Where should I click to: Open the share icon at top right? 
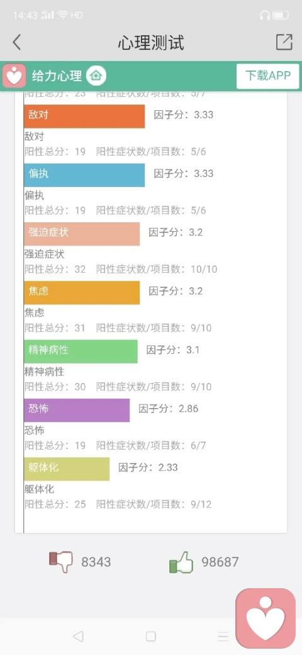click(284, 42)
